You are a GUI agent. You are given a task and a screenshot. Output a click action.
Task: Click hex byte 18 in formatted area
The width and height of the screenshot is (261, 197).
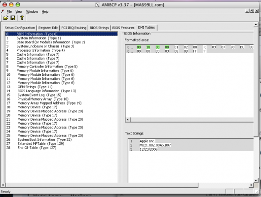[x=148, y=47]
